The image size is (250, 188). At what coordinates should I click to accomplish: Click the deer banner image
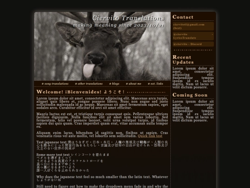coord(102,46)
